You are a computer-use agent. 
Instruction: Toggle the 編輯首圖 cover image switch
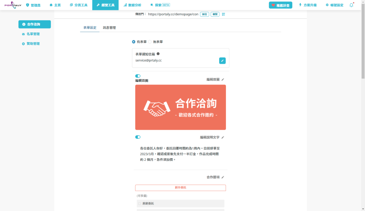[138, 76]
